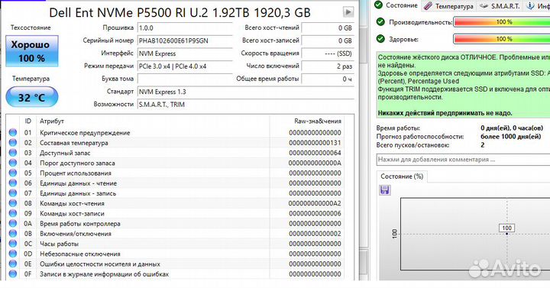
Task: Select the Время работы контроллера row
Action: coord(176,224)
